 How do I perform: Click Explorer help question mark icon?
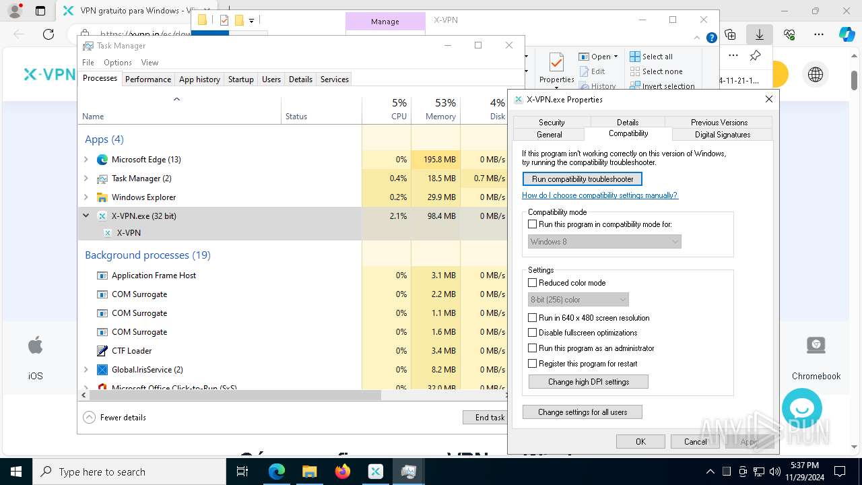point(711,38)
